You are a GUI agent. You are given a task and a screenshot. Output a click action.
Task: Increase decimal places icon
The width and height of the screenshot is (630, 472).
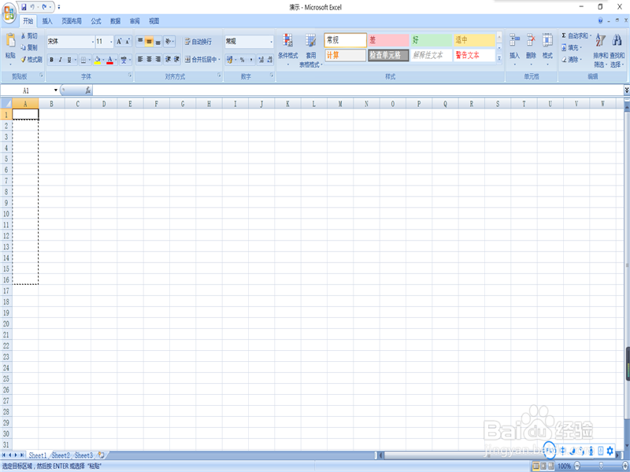261,60
